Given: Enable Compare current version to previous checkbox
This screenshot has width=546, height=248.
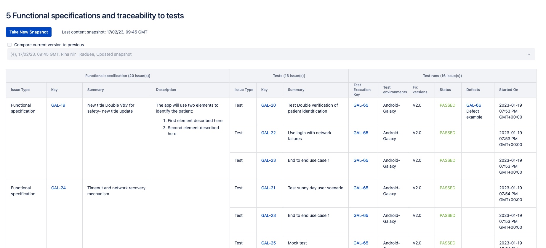Looking at the screenshot, I should click(9, 45).
